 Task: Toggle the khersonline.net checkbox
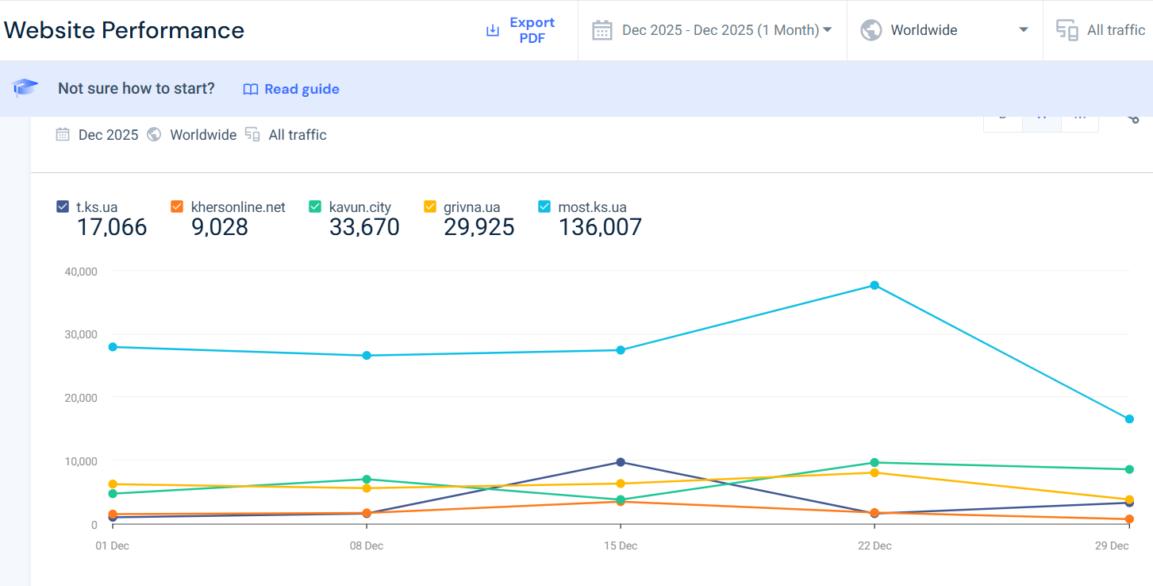pos(178,207)
